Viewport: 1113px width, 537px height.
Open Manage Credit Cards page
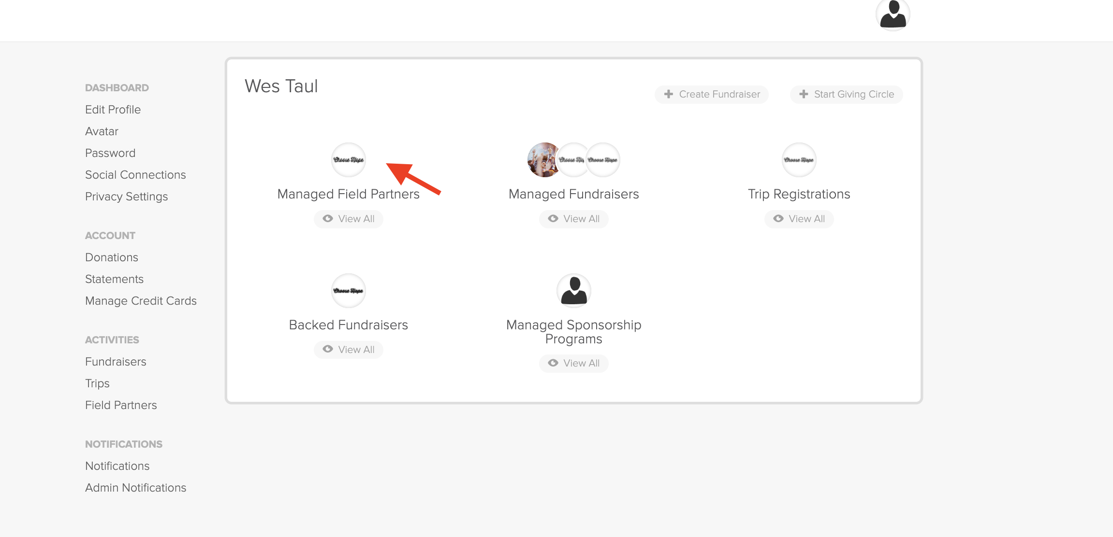click(x=141, y=301)
